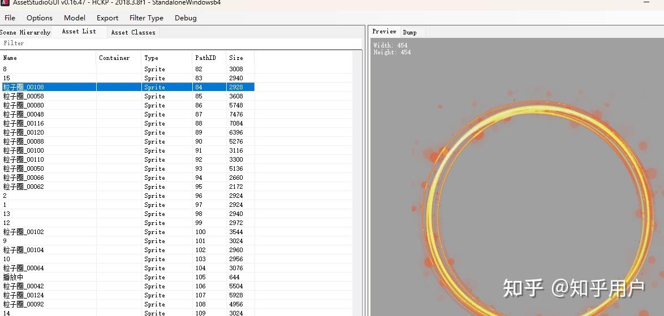
Task: Click the AssetStudio app icon in title bar
Action: 5,2
